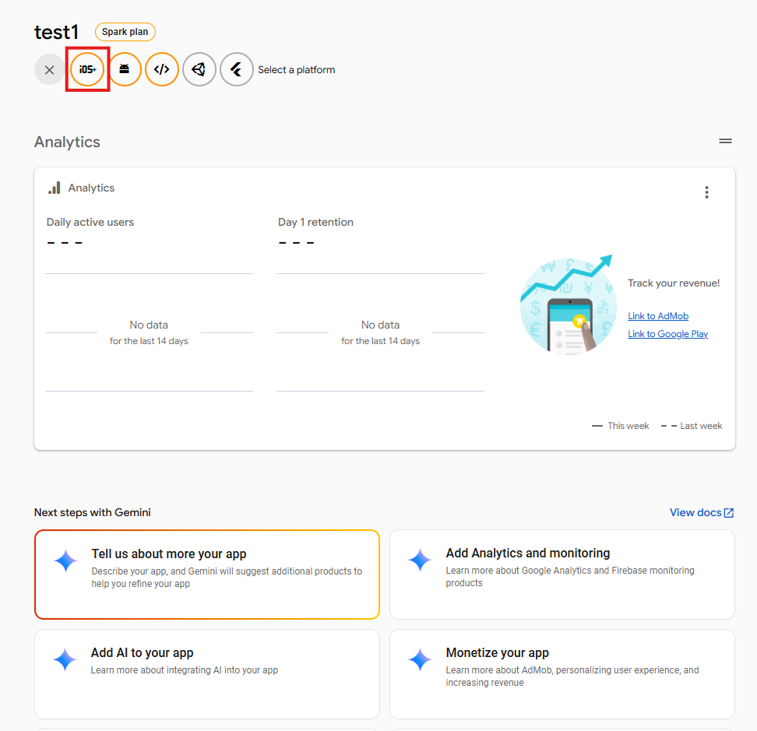The width and height of the screenshot is (757, 731).
Task: Open Monetize your app card
Action: click(562, 673)
